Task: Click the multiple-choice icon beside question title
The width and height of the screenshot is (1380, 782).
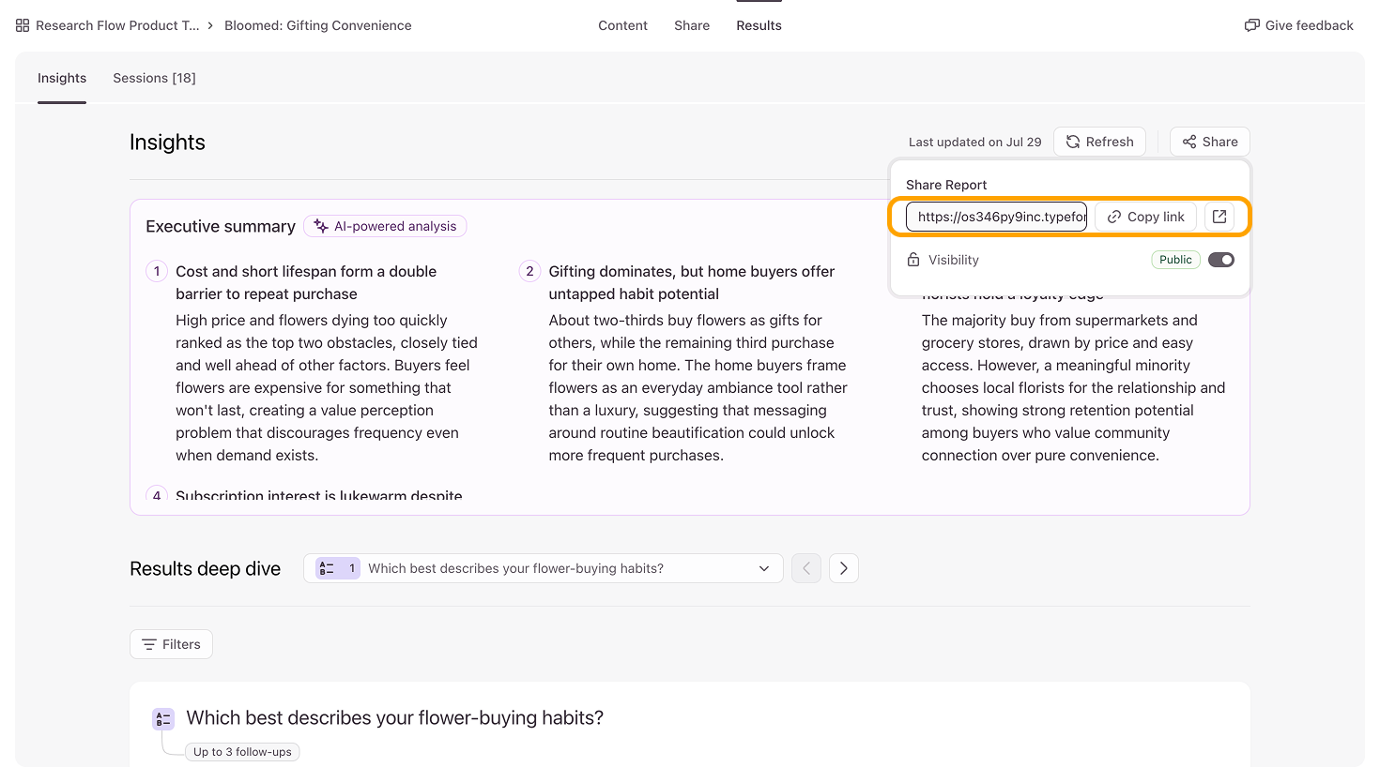Action: pos(163,719)
